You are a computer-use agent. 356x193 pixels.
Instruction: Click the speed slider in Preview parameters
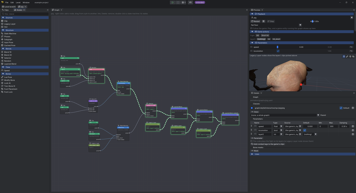(x=301, y=47)
